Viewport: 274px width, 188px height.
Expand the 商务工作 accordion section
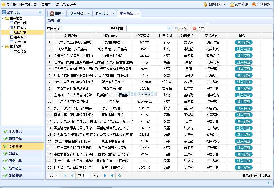coord(22,139)
